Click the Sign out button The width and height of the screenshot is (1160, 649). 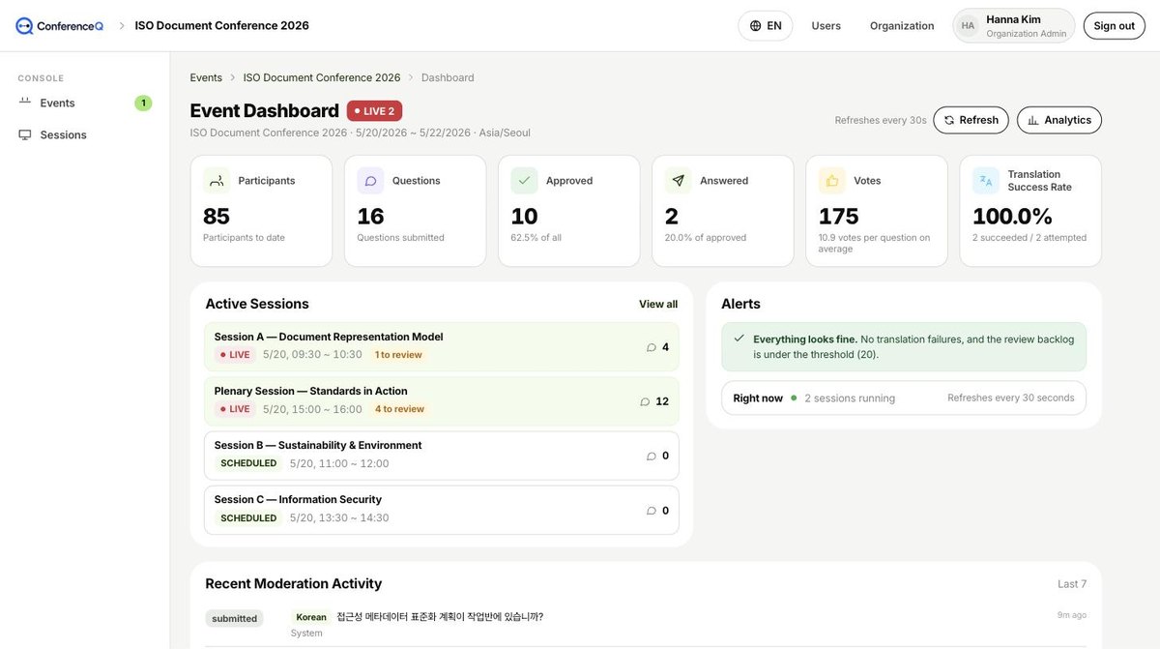point(1114,26)
